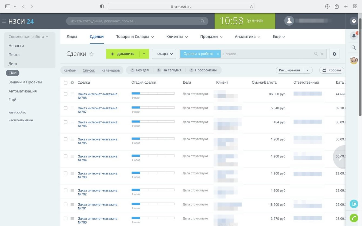Open the Еще menu in CRM navigation

[279, 37]
